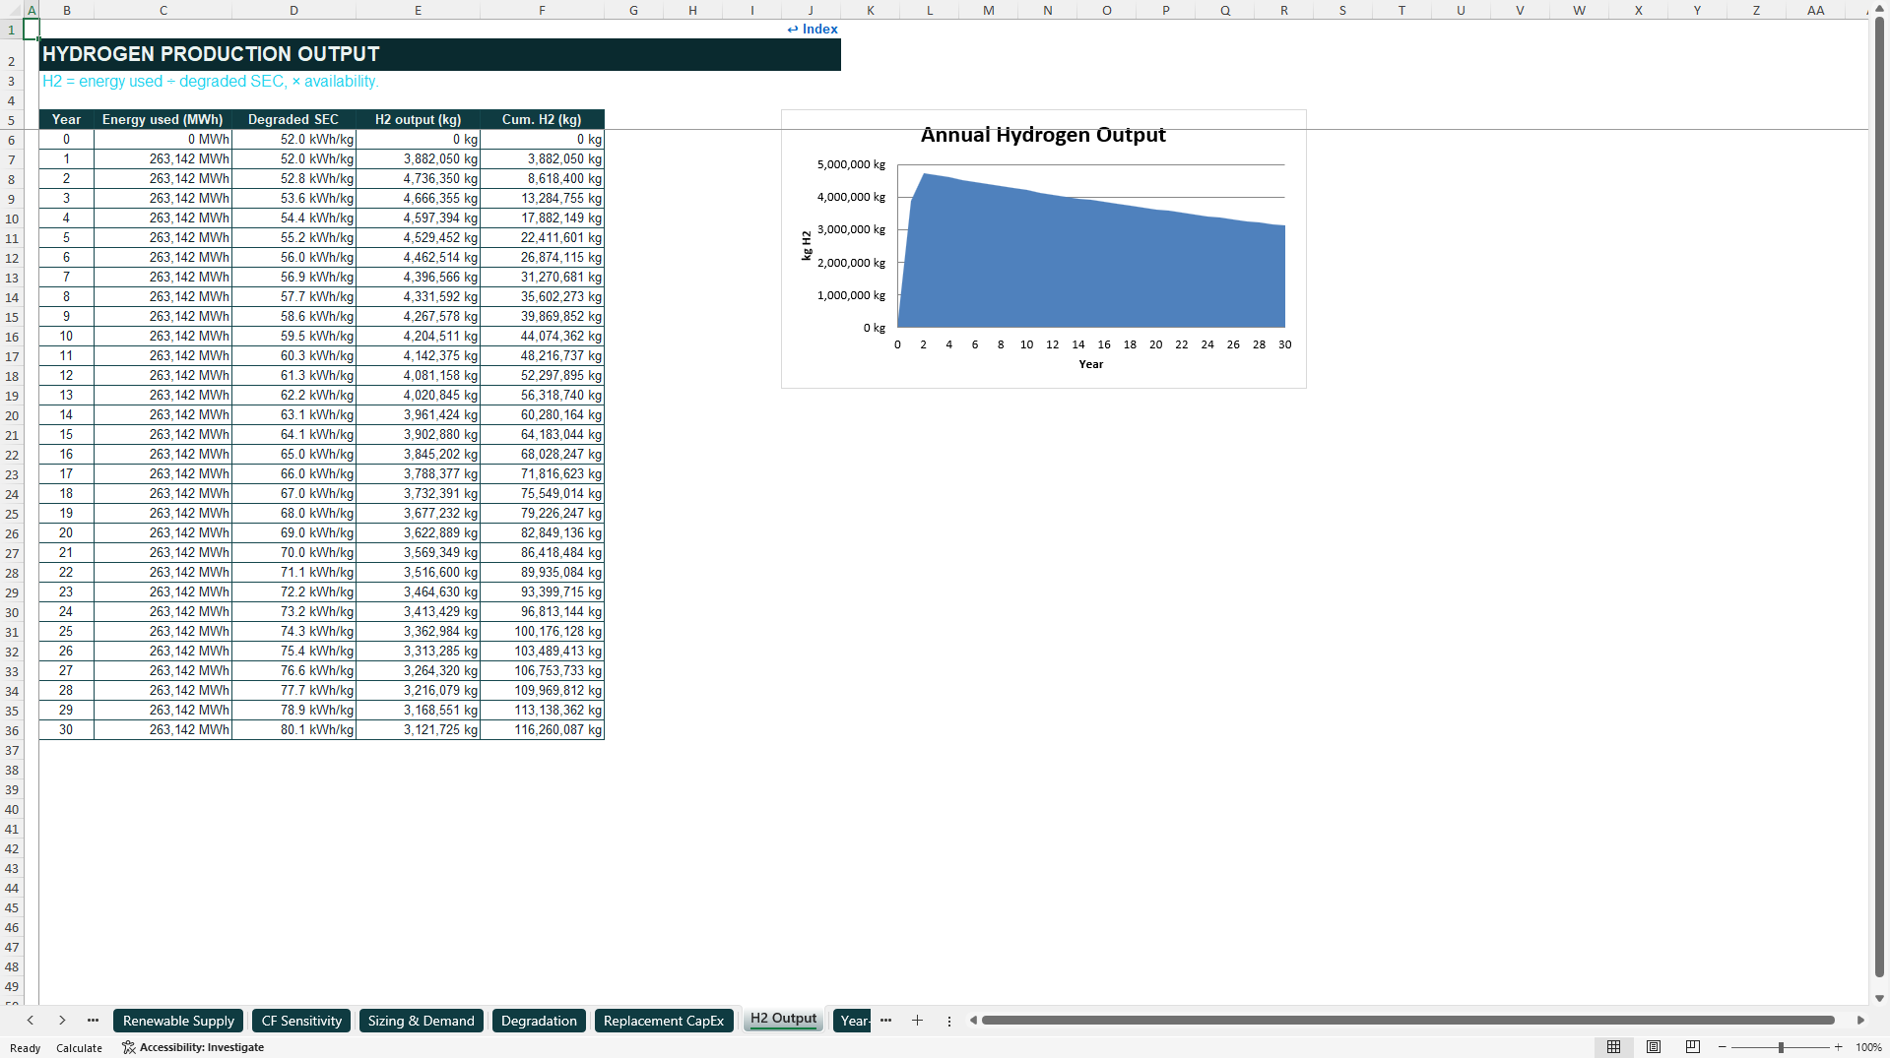
Task: Switch to Page Layout view
Action: 1654,1047
